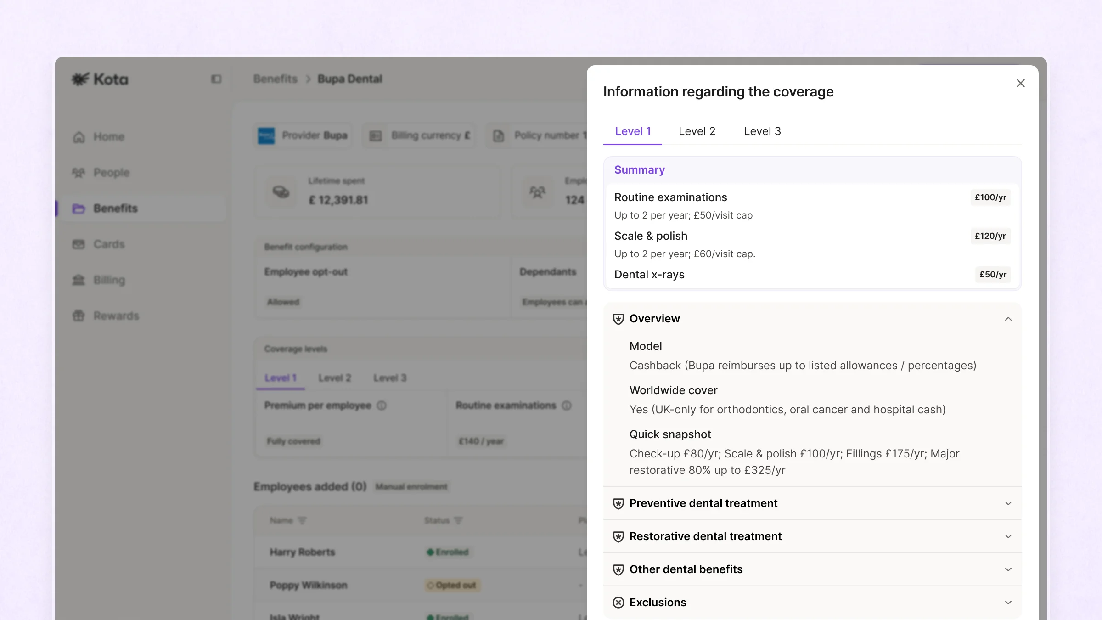Navigate to Billing in sidebar
The height and width of the screenshot is (620, 1102).
[109, 280]
